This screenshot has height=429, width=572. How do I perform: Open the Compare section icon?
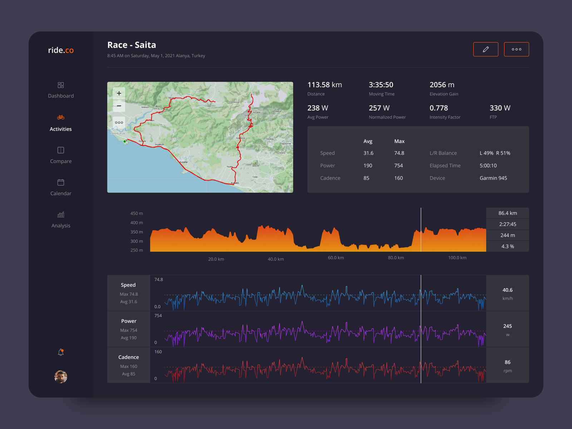point(60,150)
